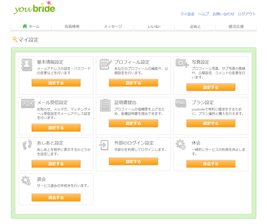Click the footprints icon beside あしあと設定

click(x=27, y=145)
